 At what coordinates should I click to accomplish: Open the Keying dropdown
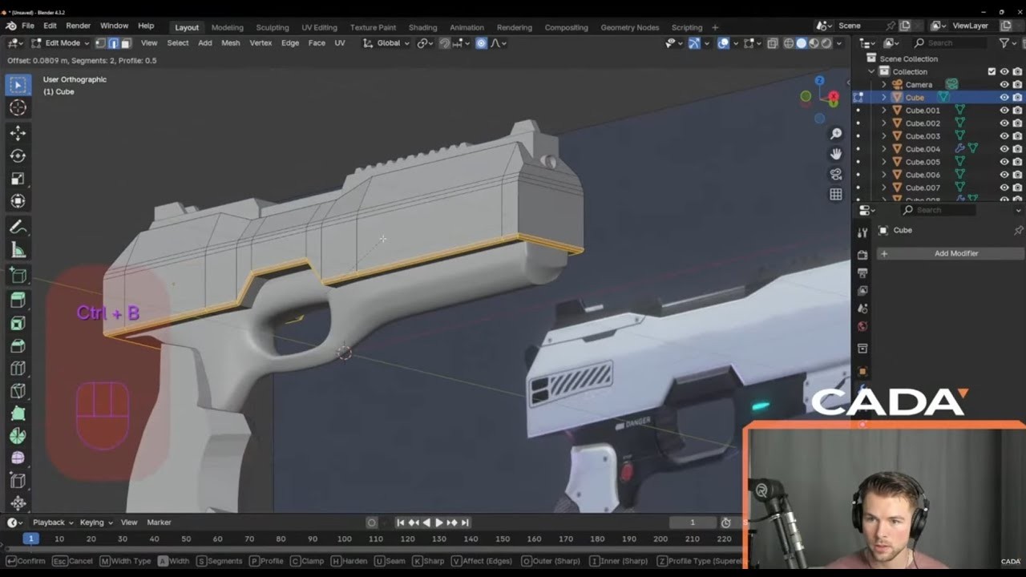[x=96, y=523]
